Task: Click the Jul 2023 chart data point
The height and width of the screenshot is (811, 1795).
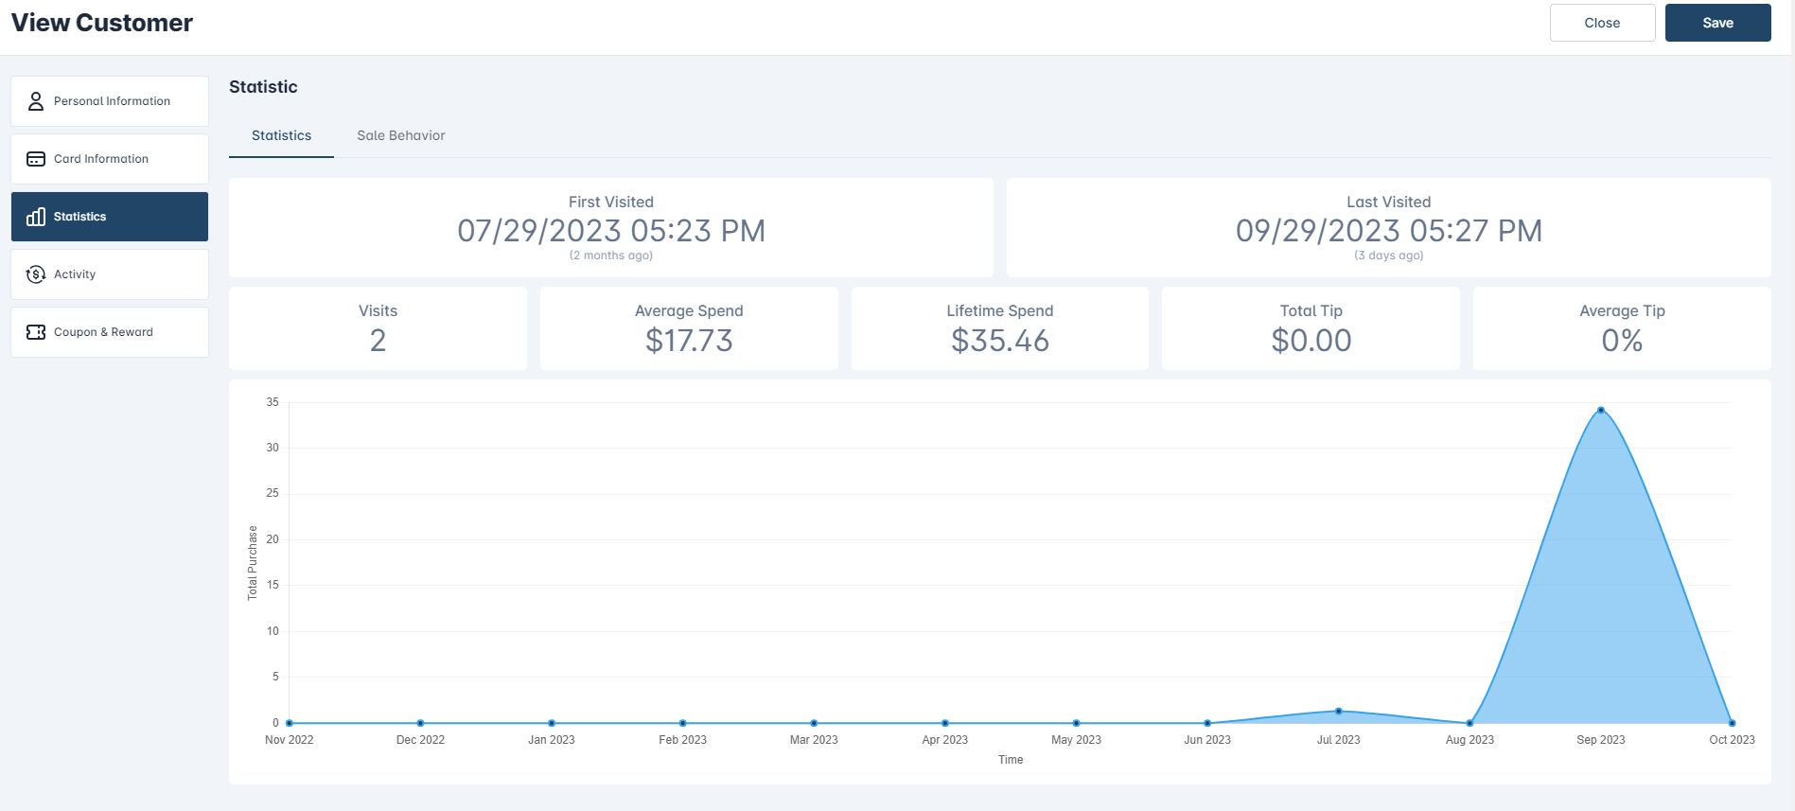Action: click(x=1338, y=711)
